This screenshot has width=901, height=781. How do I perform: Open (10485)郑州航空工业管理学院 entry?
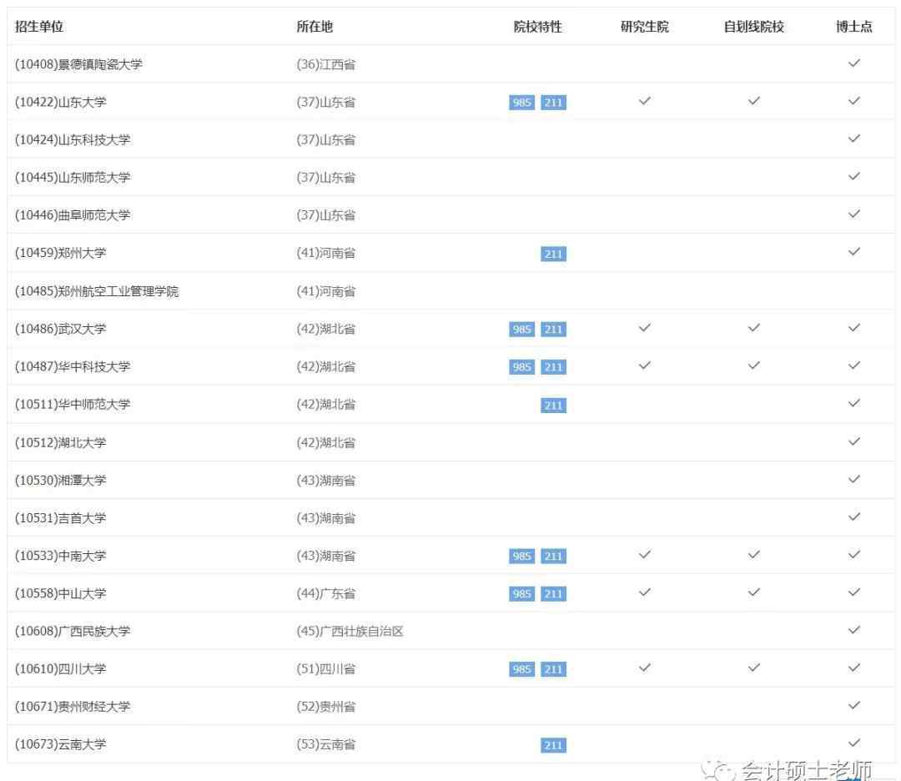pyautogui.click(x=97, y=291)
